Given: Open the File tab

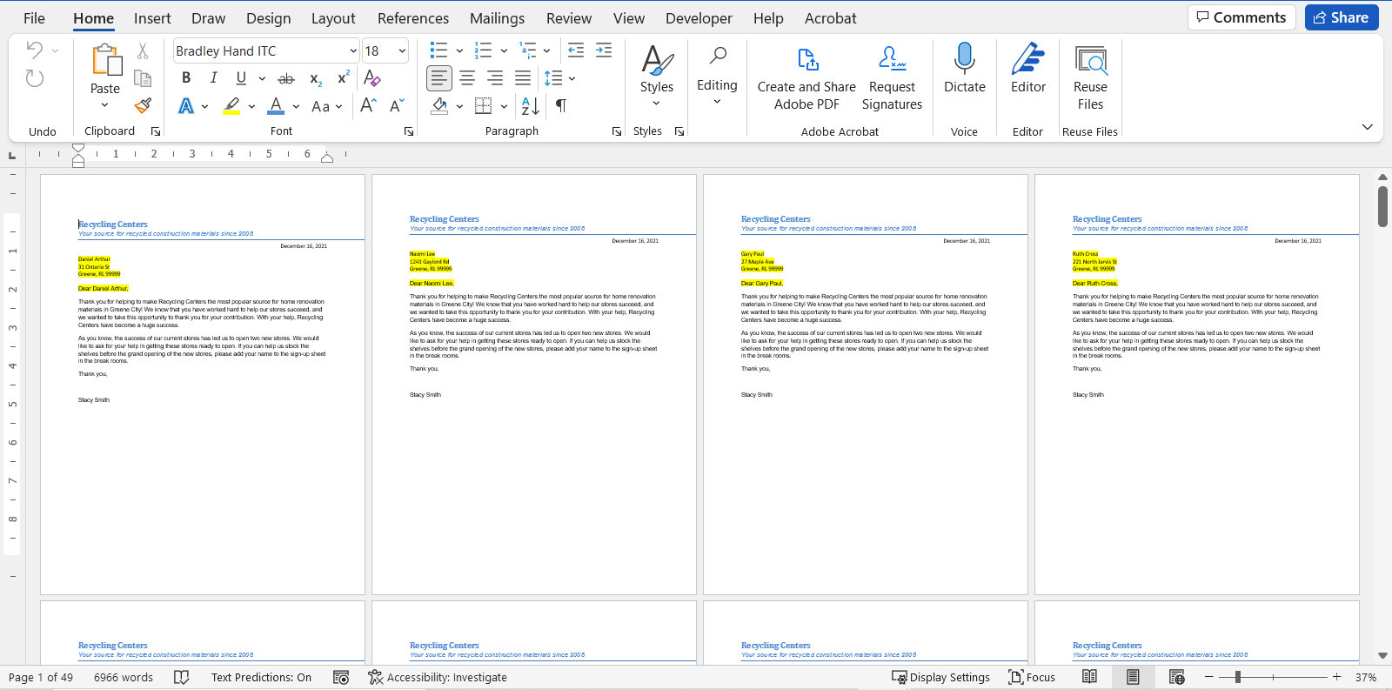Looking at the screenshot, I should [x=35, y=18].
